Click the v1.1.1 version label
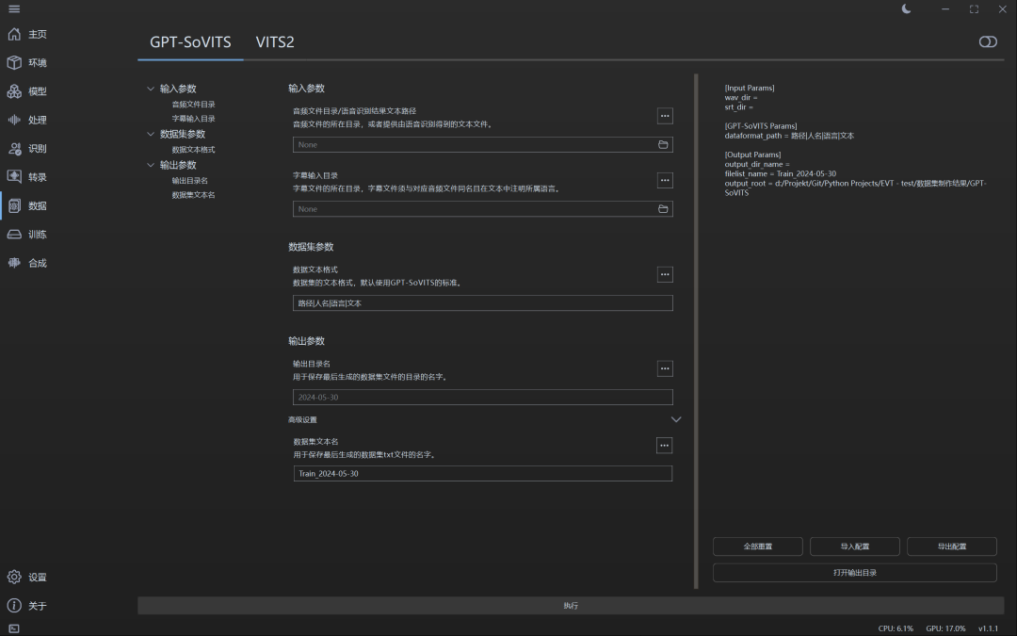This screenshot has width=1017, height=636. tap(989, 628)
